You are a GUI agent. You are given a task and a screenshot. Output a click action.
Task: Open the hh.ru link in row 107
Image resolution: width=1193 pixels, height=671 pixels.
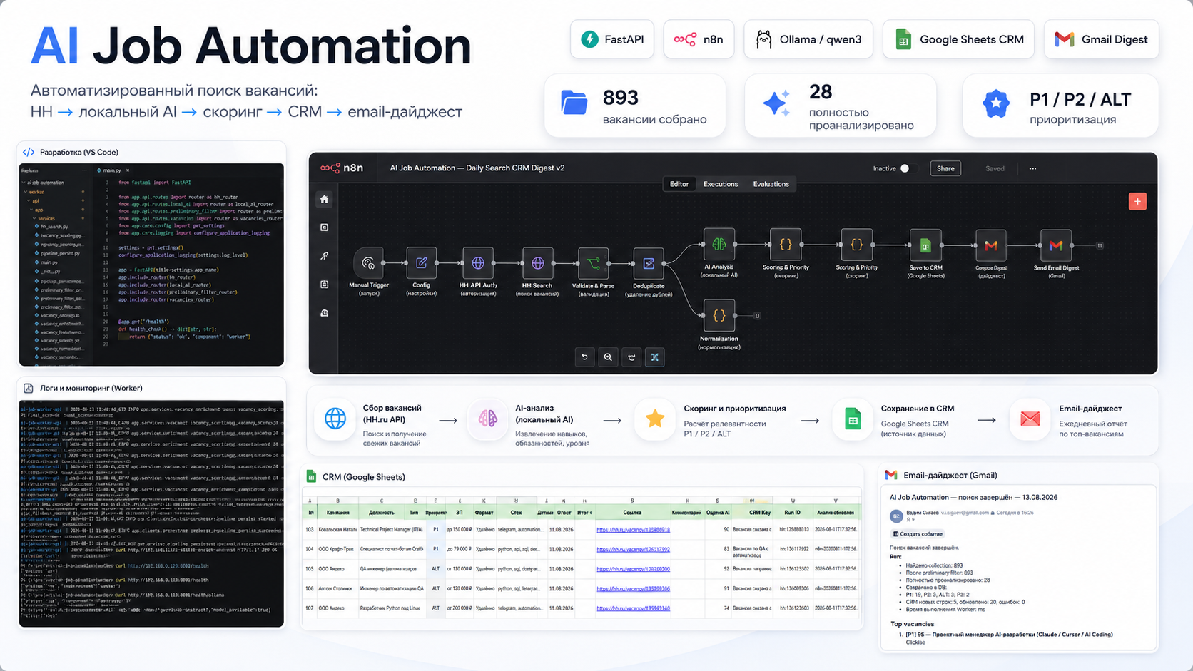(x=633, y=608)
